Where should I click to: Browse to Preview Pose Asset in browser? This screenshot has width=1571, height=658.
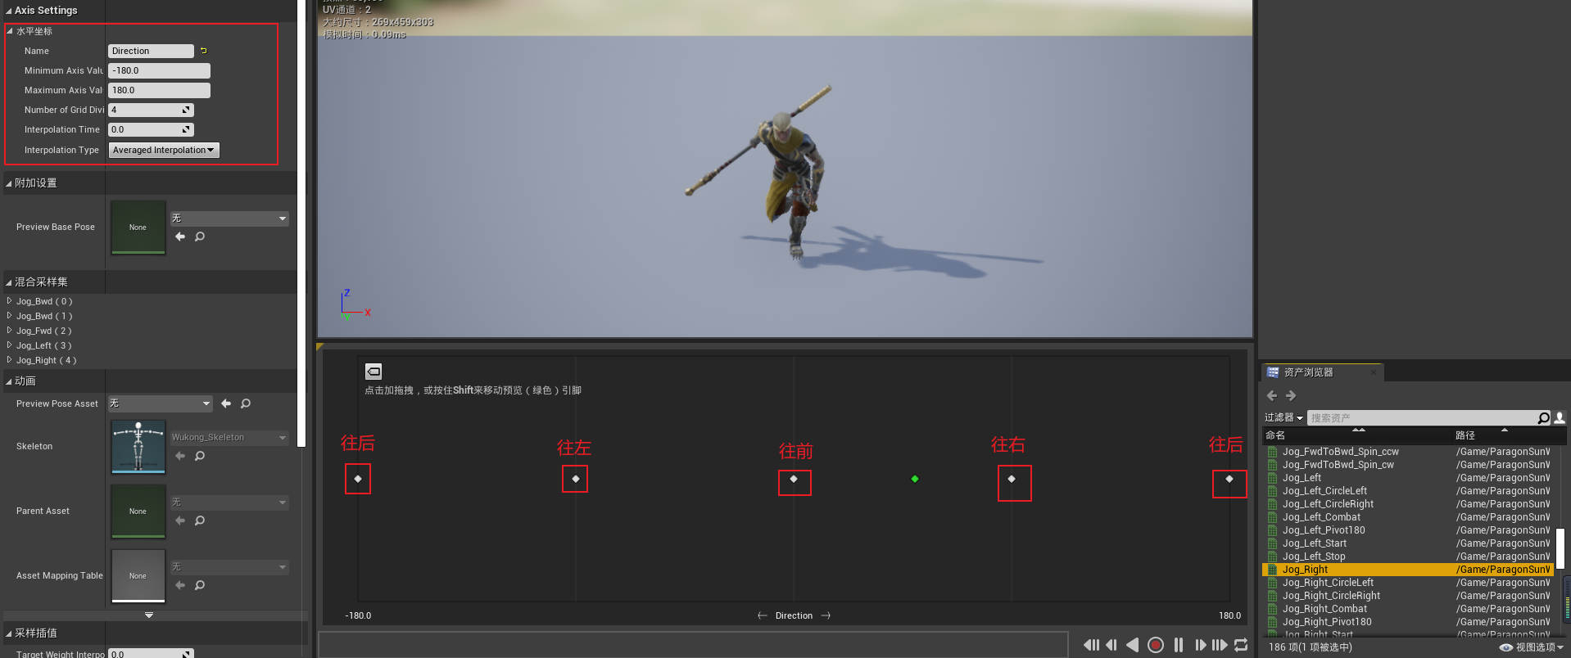pos(246,403)
